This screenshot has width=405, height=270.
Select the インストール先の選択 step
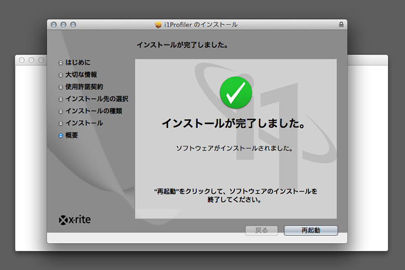[97, 99]
